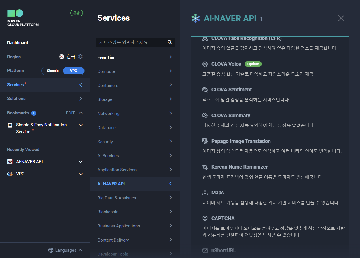Open the Maps service link
This screenshot has height=258, width=360.
tap(217, 193)
